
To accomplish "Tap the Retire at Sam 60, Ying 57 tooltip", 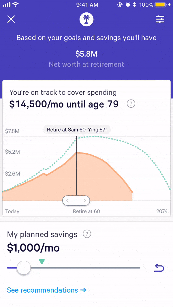I will 76,130.
